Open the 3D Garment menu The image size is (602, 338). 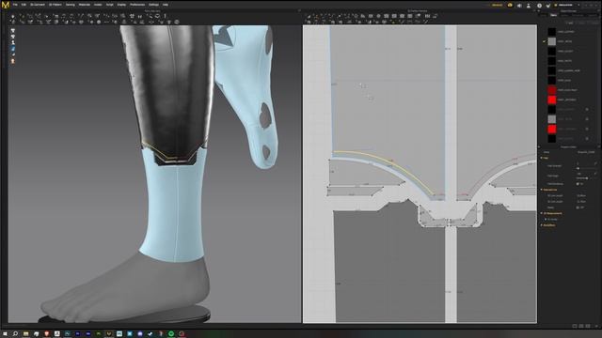(38, 5)
